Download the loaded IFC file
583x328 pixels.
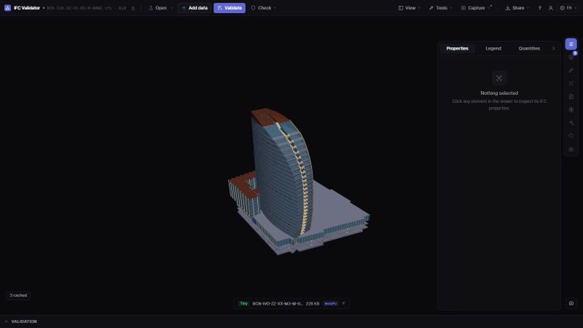[x=133, y=8]
